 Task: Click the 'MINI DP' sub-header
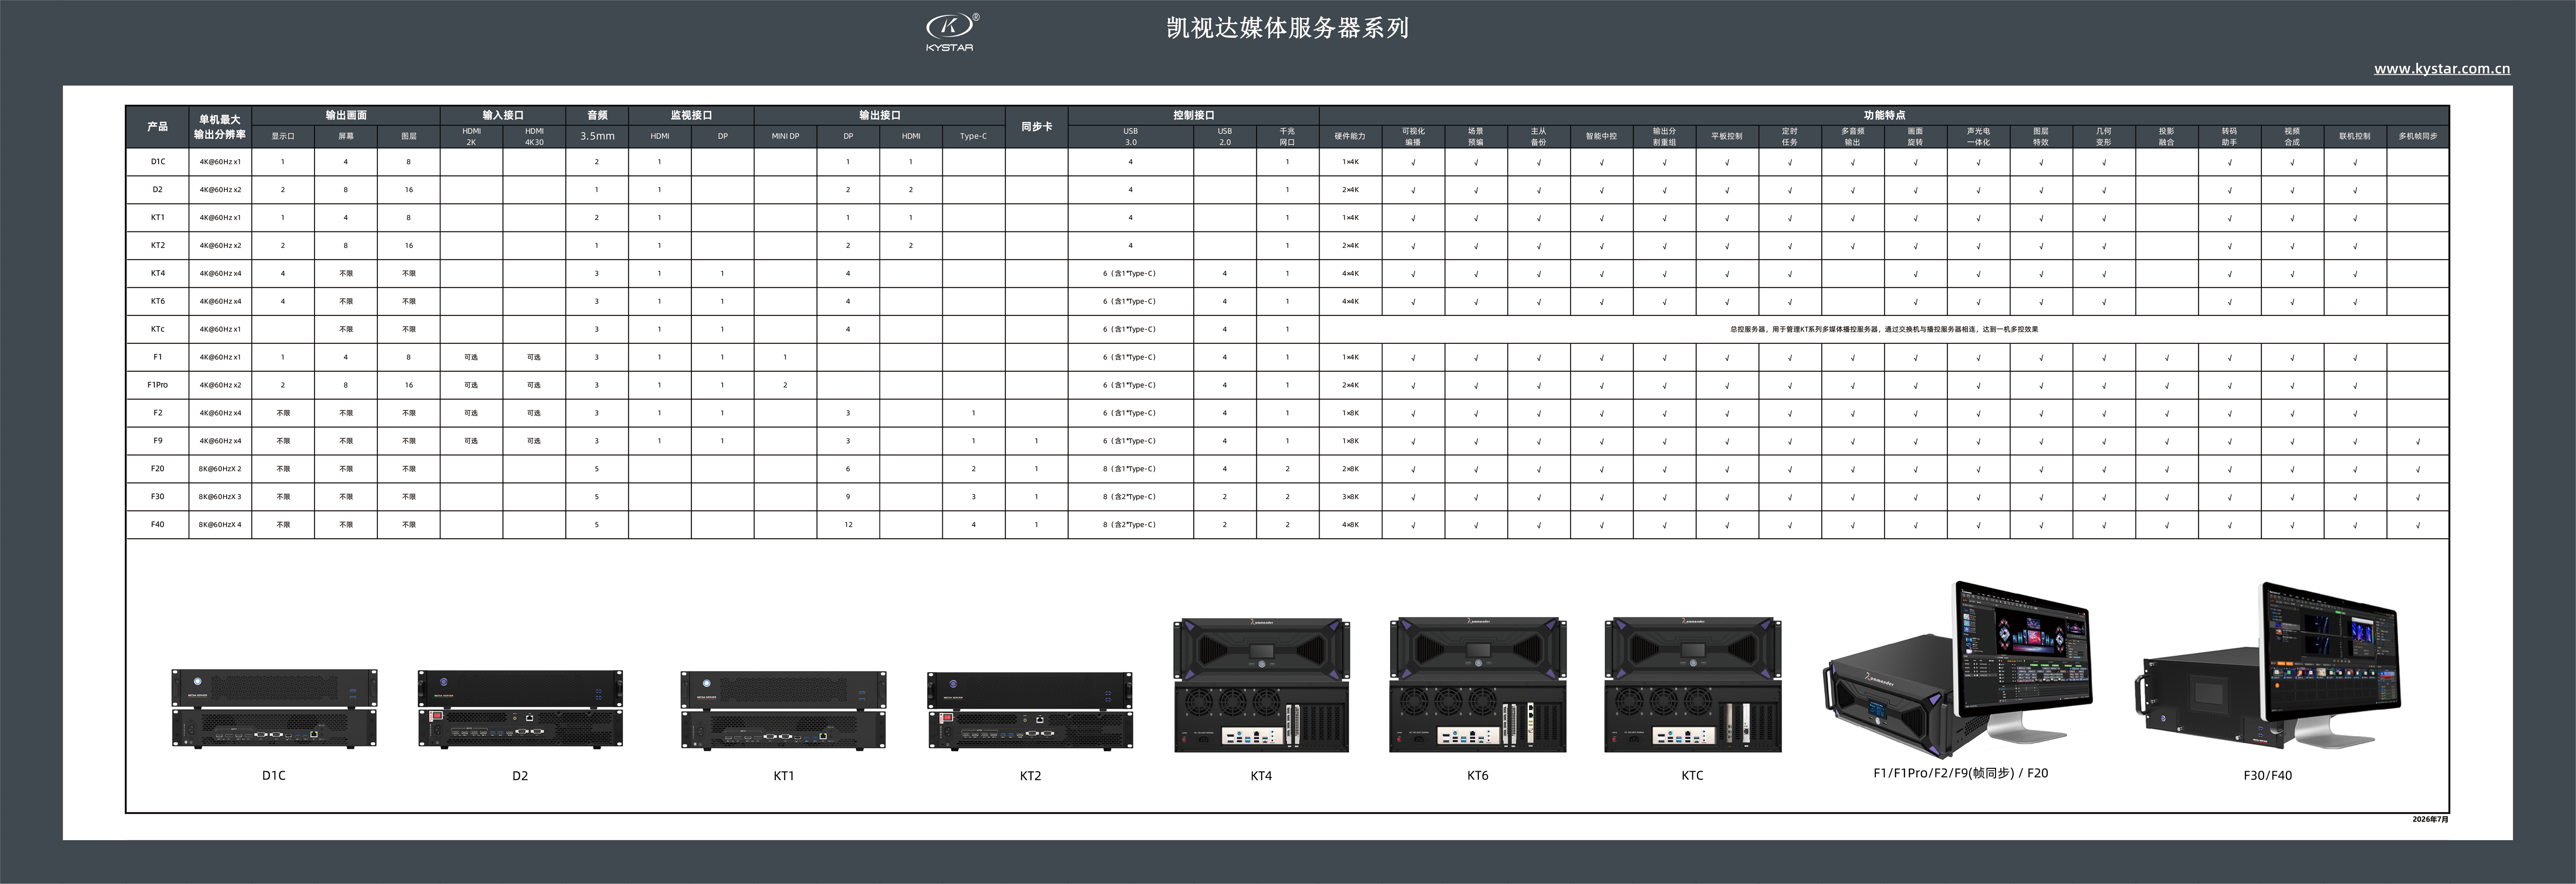785,136
